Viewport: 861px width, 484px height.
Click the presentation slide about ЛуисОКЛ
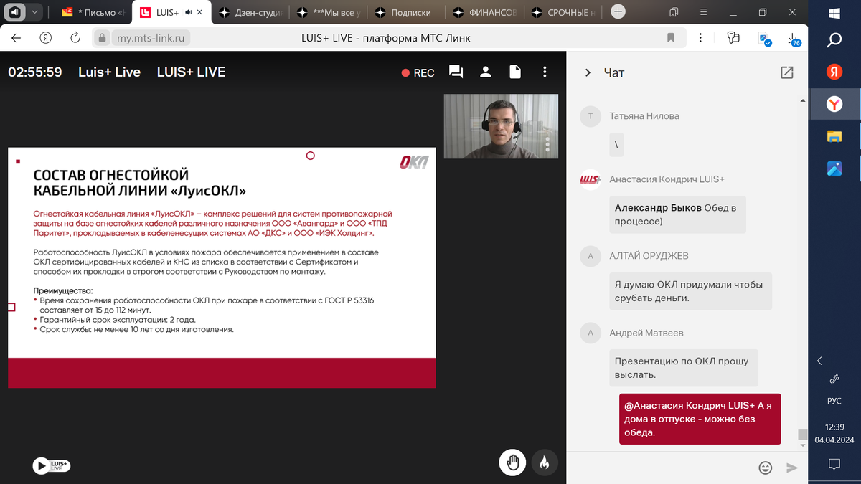point(222,267)
